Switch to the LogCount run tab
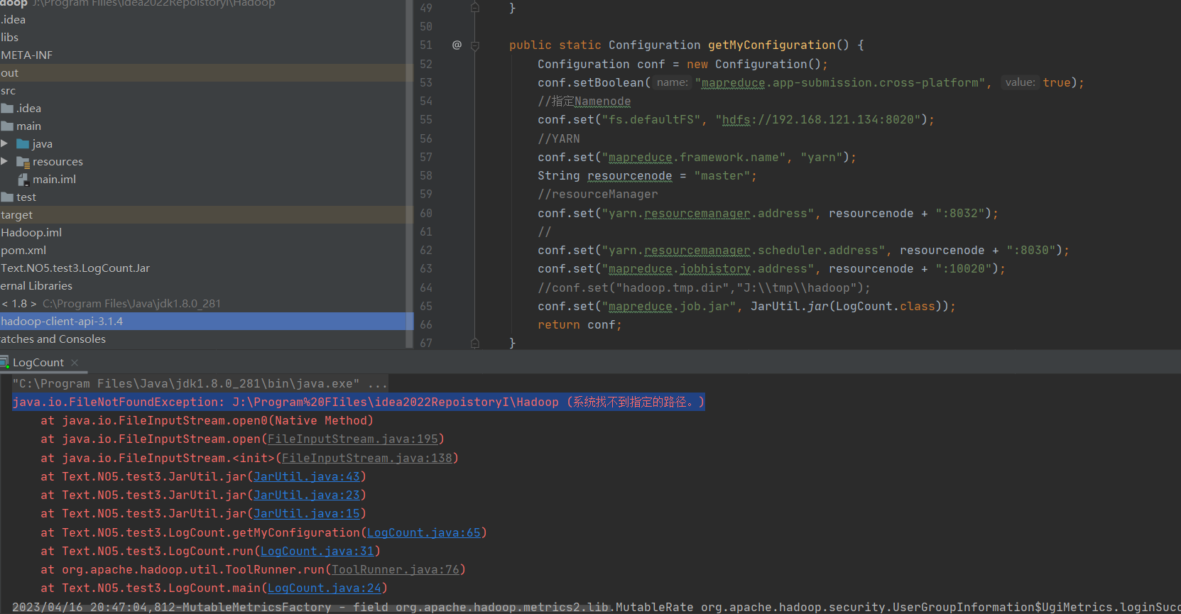 (38, 363)
